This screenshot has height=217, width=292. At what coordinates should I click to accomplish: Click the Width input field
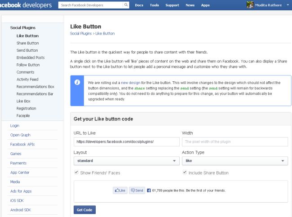click(x=235, y=142)
